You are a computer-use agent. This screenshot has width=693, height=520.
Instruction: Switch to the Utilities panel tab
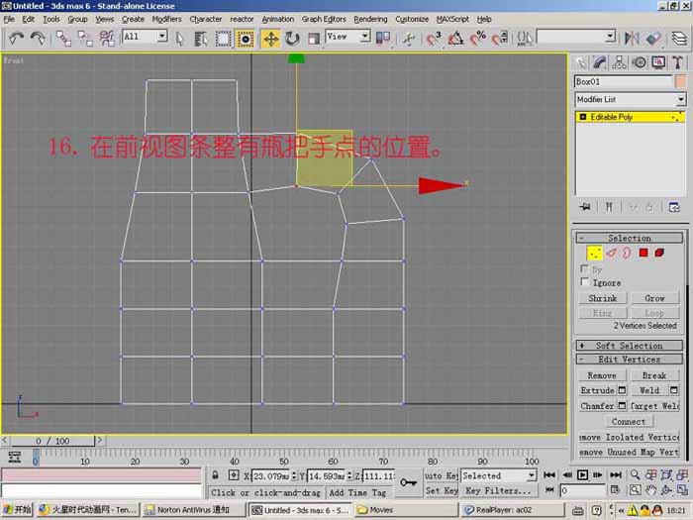click(x=678, y=62)
